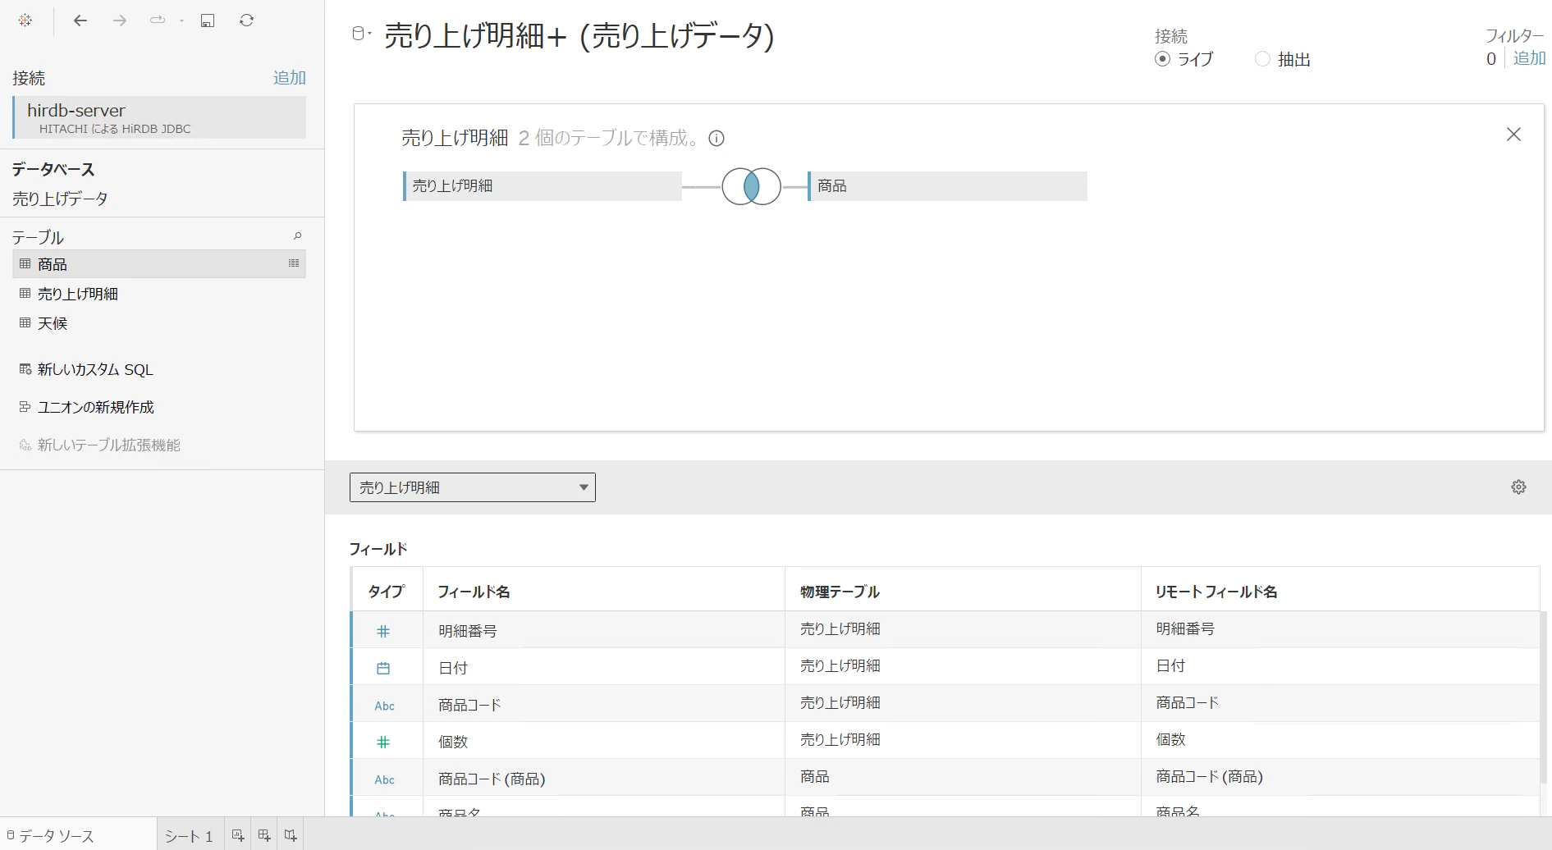Change the Abc type icon for 商品コード
This screenshot has width=1552, height=850.
coord(385,706)
